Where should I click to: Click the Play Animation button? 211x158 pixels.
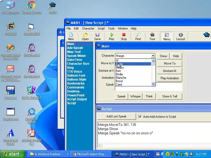[x=170, y=78]
